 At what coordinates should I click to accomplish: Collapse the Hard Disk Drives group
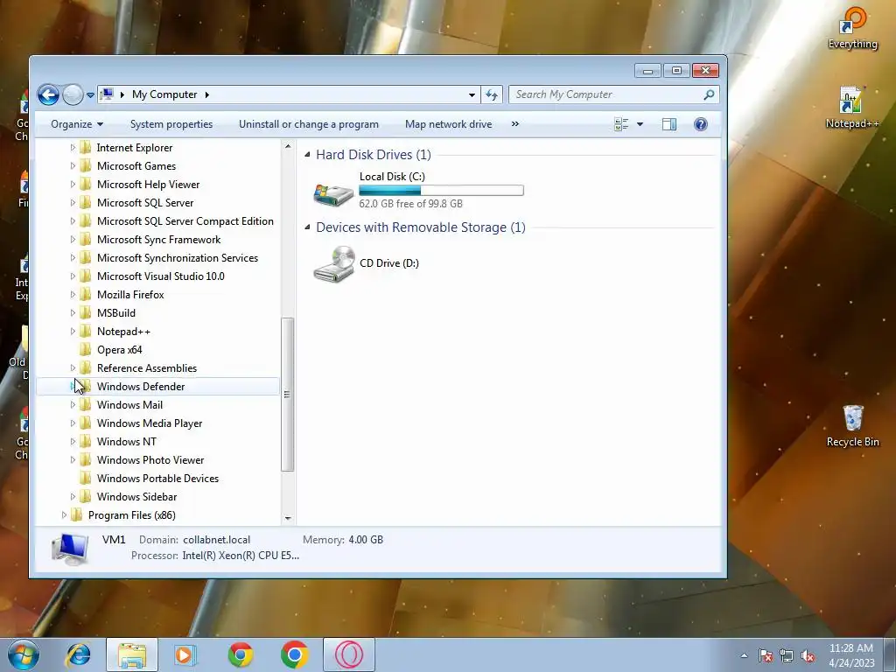[x=307, y=154]
